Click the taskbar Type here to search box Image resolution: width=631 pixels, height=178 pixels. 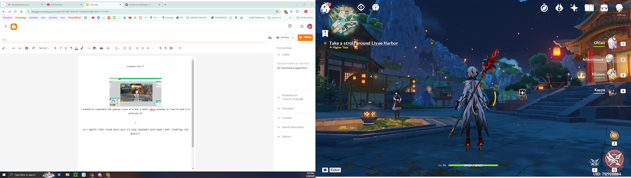[32, 175]
